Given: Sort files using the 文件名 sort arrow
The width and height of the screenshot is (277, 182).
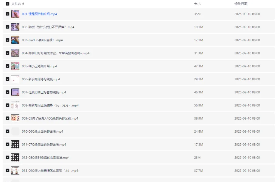Looking at the screenshot, I should 23,4.
